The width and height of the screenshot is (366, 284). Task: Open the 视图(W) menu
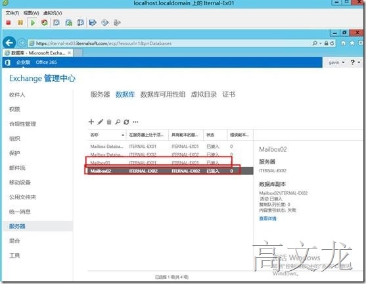[x=32, y=13]
